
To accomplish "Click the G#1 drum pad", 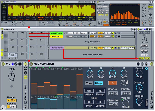I will click(13, 42).
